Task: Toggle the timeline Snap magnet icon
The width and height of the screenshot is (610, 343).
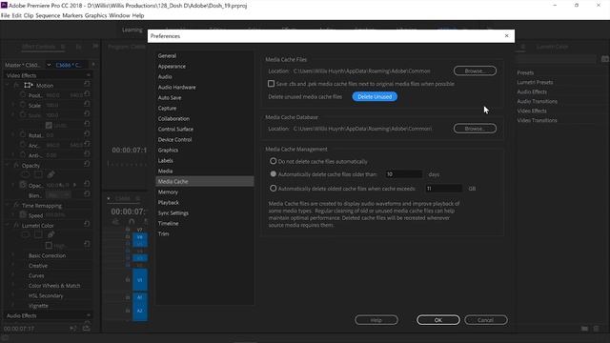Action: 132,222
